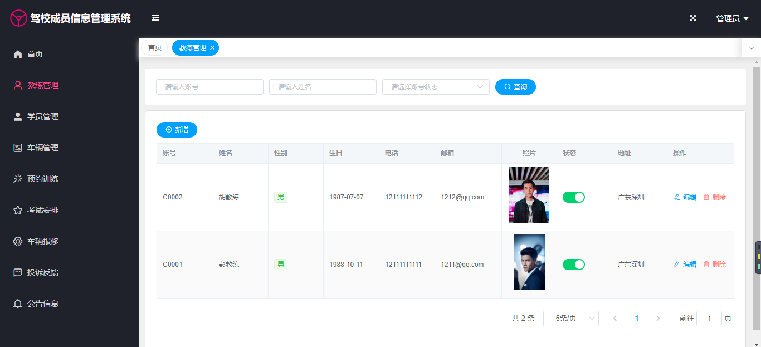
Task: Close the 教练管理 tab
Action: coord(212,48)
